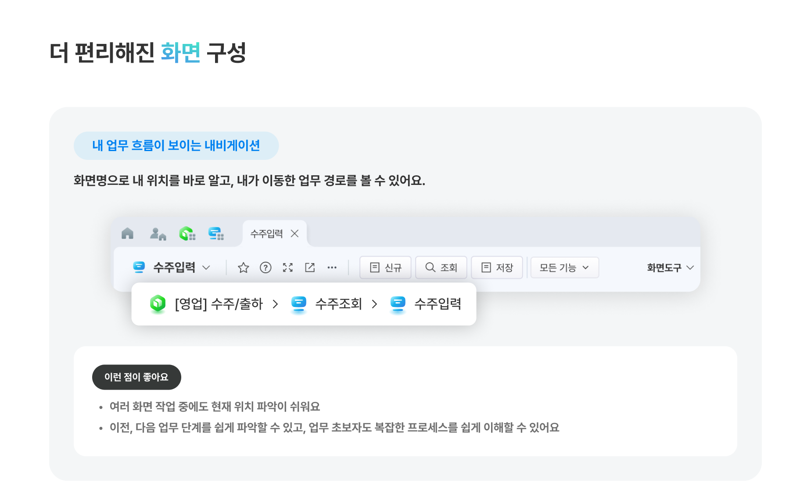Open the help question mark icon
This screenshot has width=811, height=502.
pyautogui.click(x=266, y=267)
